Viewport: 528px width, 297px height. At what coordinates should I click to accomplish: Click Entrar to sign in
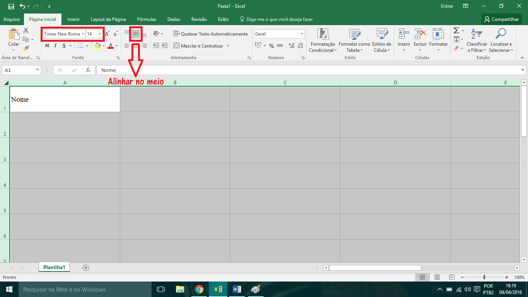447,6
